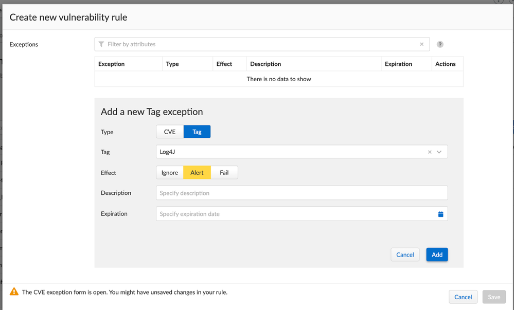
Task: Open the help question mark icon
Action: click(x=440, y=44)
